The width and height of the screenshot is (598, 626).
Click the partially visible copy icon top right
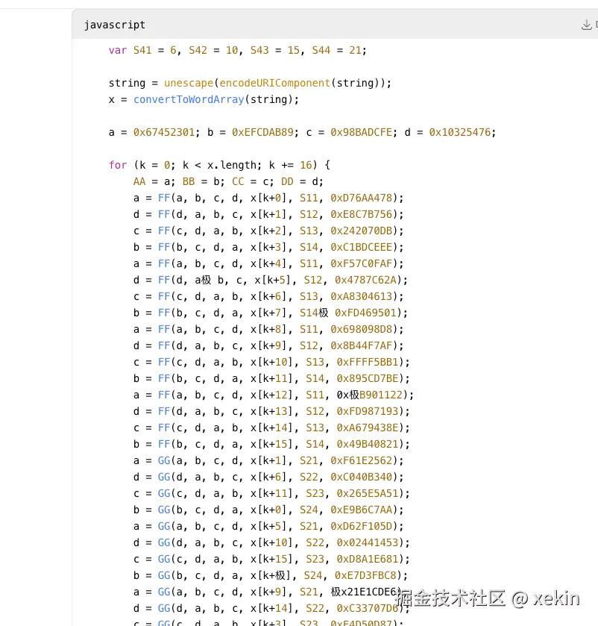coord(597,25)
